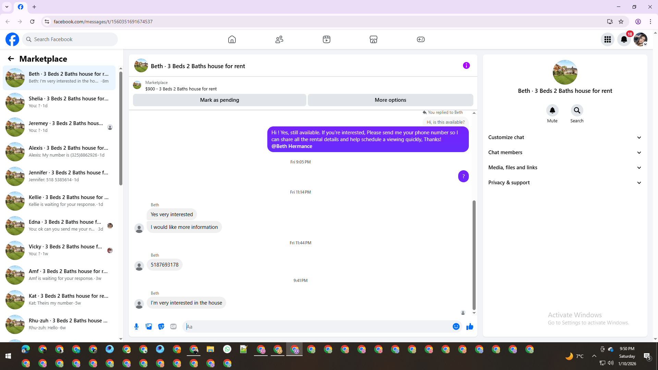Viewport: 658px width, 370px height.
Task: Search in conversation magnifier icon
Action: (577, 110)
